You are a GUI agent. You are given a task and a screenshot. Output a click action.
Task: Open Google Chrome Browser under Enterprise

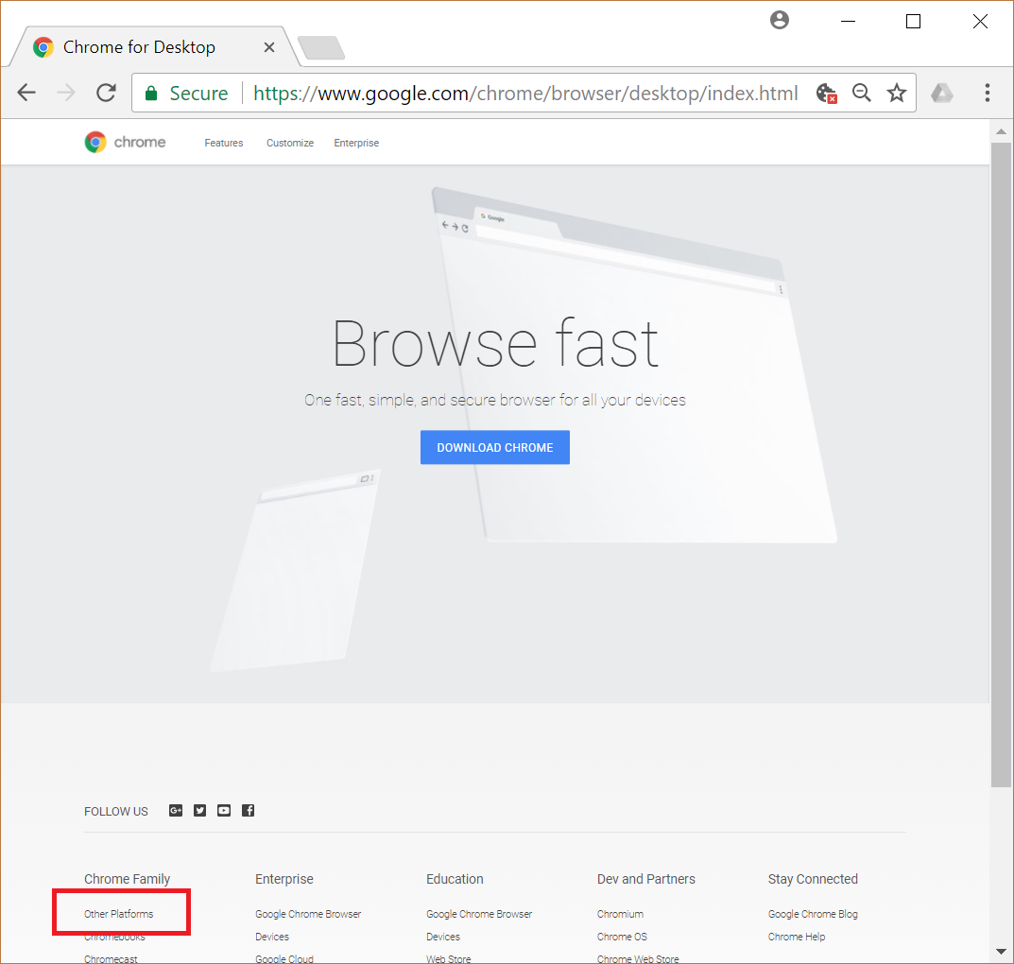(308, 914)
